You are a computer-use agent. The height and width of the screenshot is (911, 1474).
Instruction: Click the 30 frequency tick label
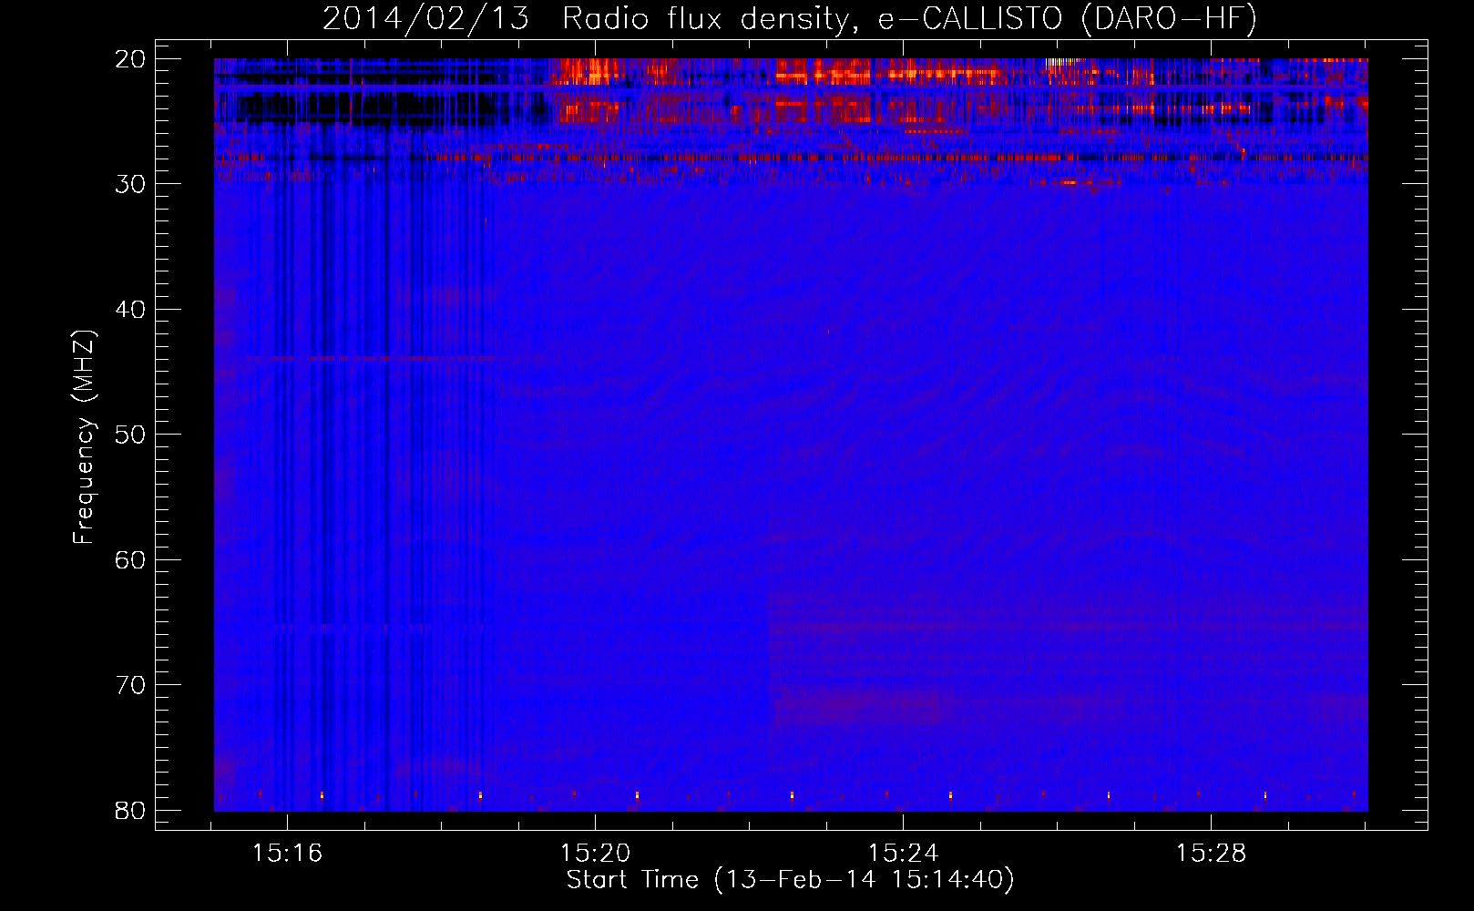(131, 183)
